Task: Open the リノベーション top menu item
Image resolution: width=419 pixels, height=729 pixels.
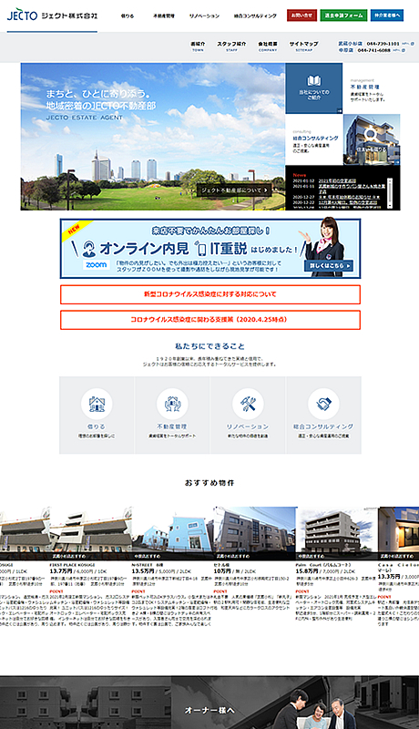Action: pos(204,15)
